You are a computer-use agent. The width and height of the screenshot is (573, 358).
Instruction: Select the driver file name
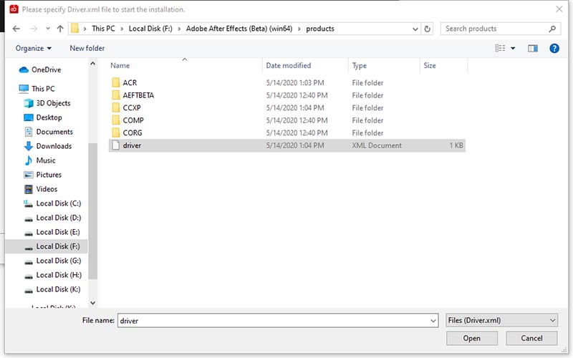132,145
